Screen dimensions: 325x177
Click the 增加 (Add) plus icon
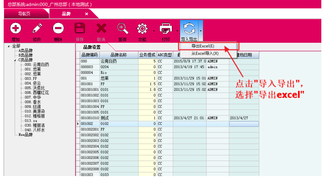(15, 28)
